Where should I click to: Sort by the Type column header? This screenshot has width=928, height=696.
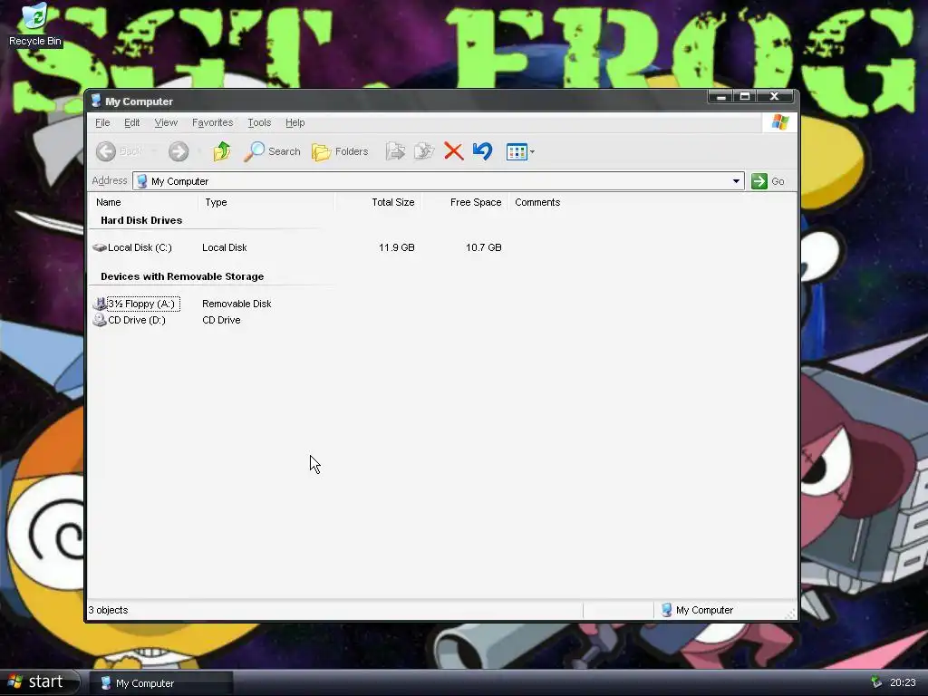tap(266, 202)
